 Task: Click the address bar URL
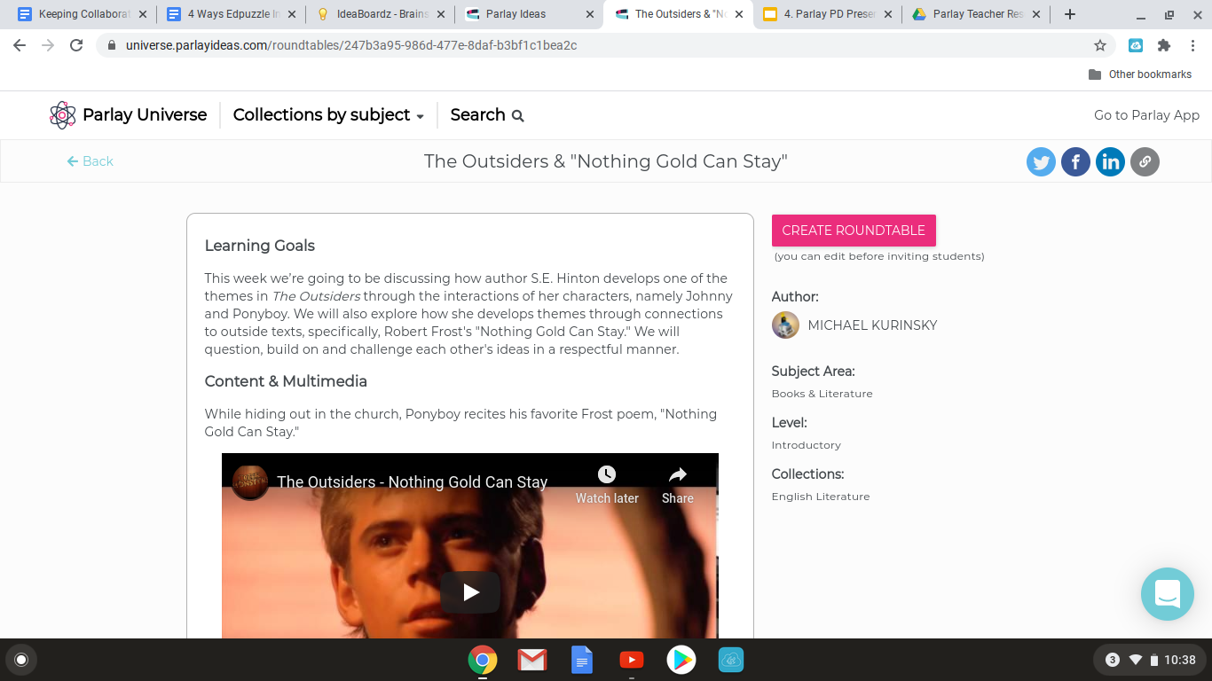[x=351, y=45]
